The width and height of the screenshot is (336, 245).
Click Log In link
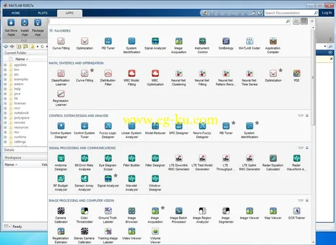point(327,13)
